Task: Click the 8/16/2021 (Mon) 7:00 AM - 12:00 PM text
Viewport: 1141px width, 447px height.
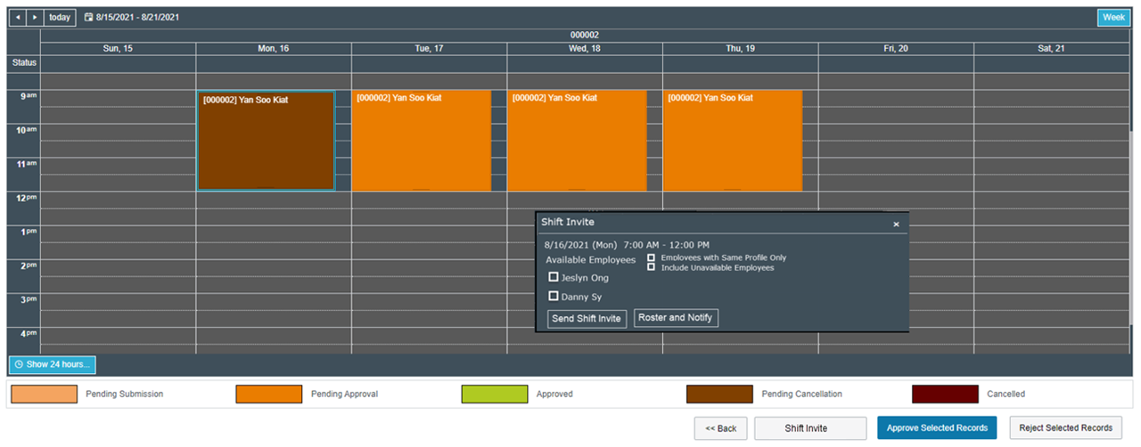Action: (x=628, y=244)
